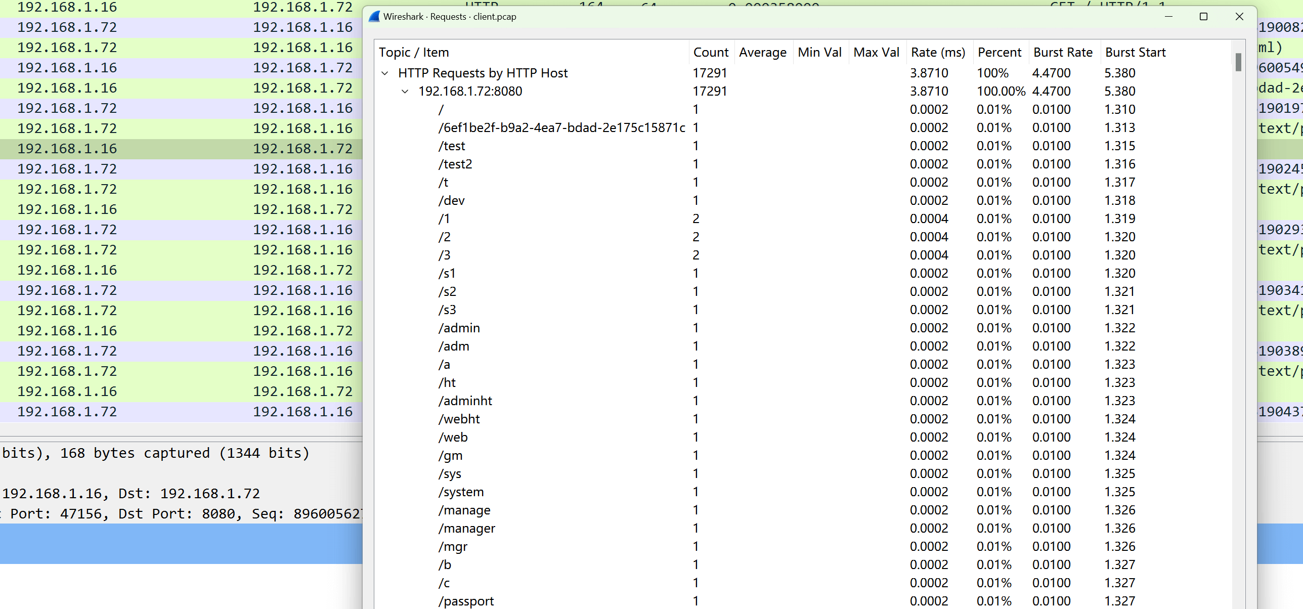Select the /adminht row
Screen dimensions: 1303x609
pyautogui.click(x=804, y=401)
